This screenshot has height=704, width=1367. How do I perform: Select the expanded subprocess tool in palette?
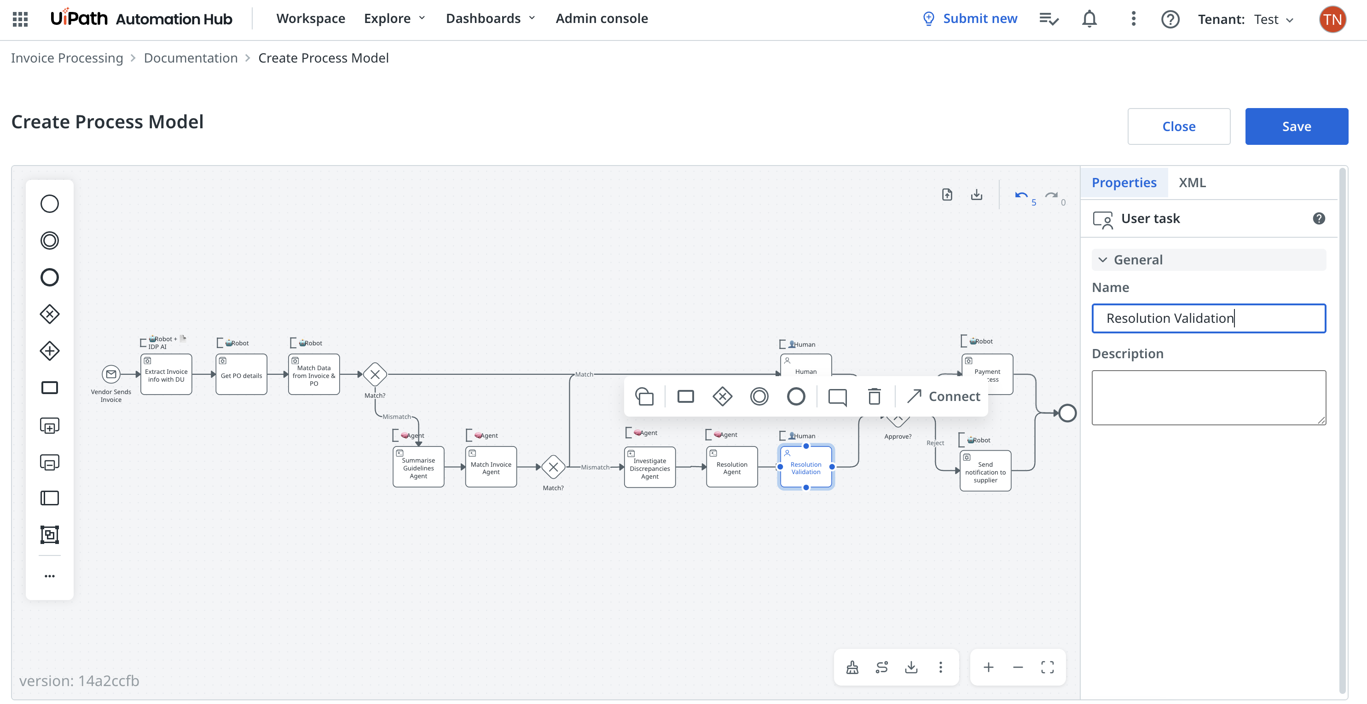click(x=49, y=425)
